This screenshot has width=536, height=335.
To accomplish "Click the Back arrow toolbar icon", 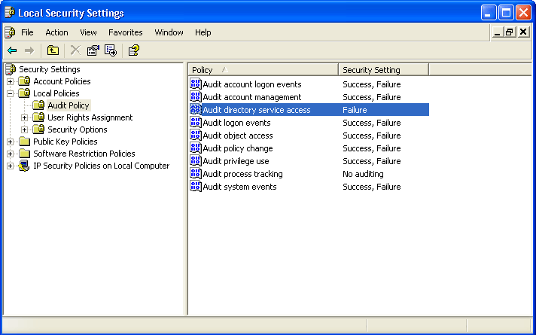I will (12, 50).
